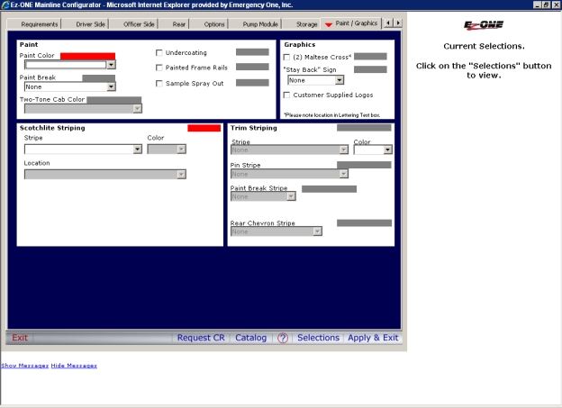Screen dimensions: 562x408
Task: Minimize the Internet Explorer window
Action: click(x=537, y=5)
